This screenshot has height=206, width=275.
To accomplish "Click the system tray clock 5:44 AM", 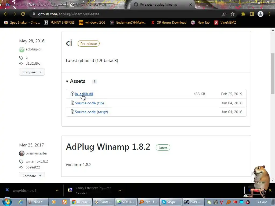I will point(261,202).
